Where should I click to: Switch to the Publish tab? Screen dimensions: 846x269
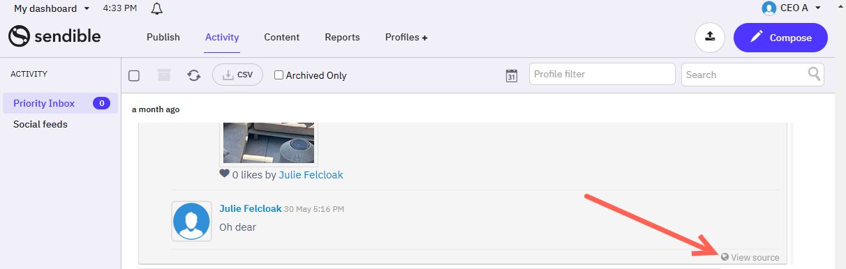[163, 38]
